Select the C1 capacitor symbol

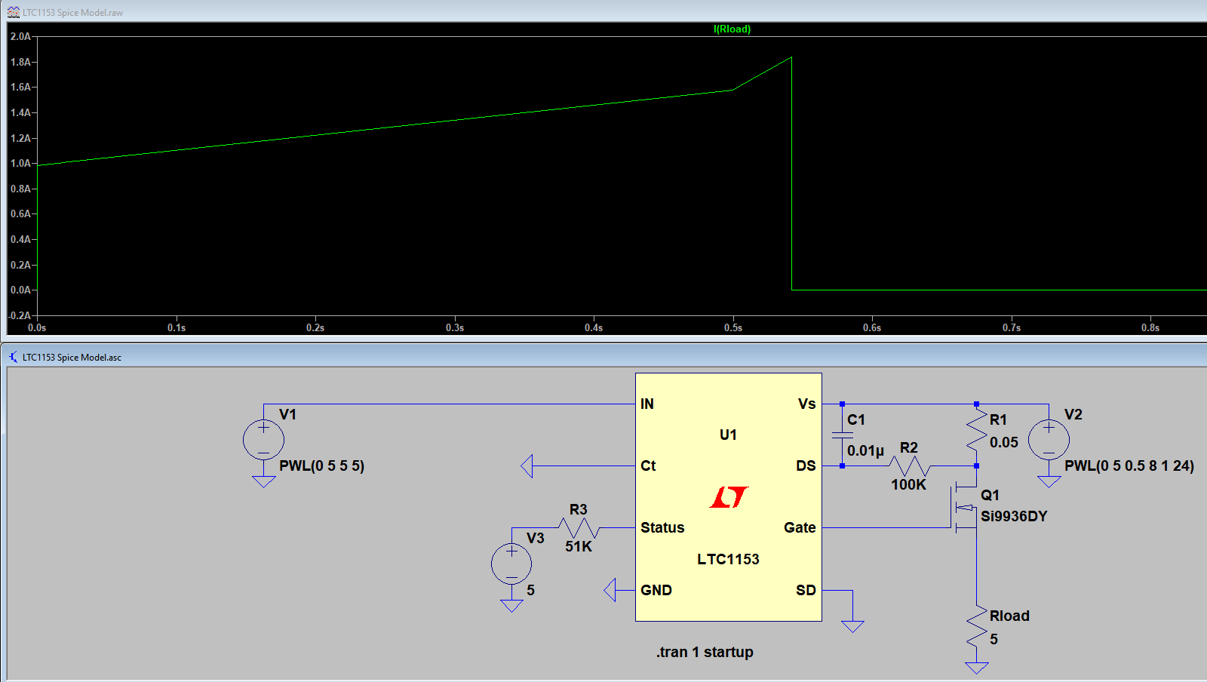842,435
